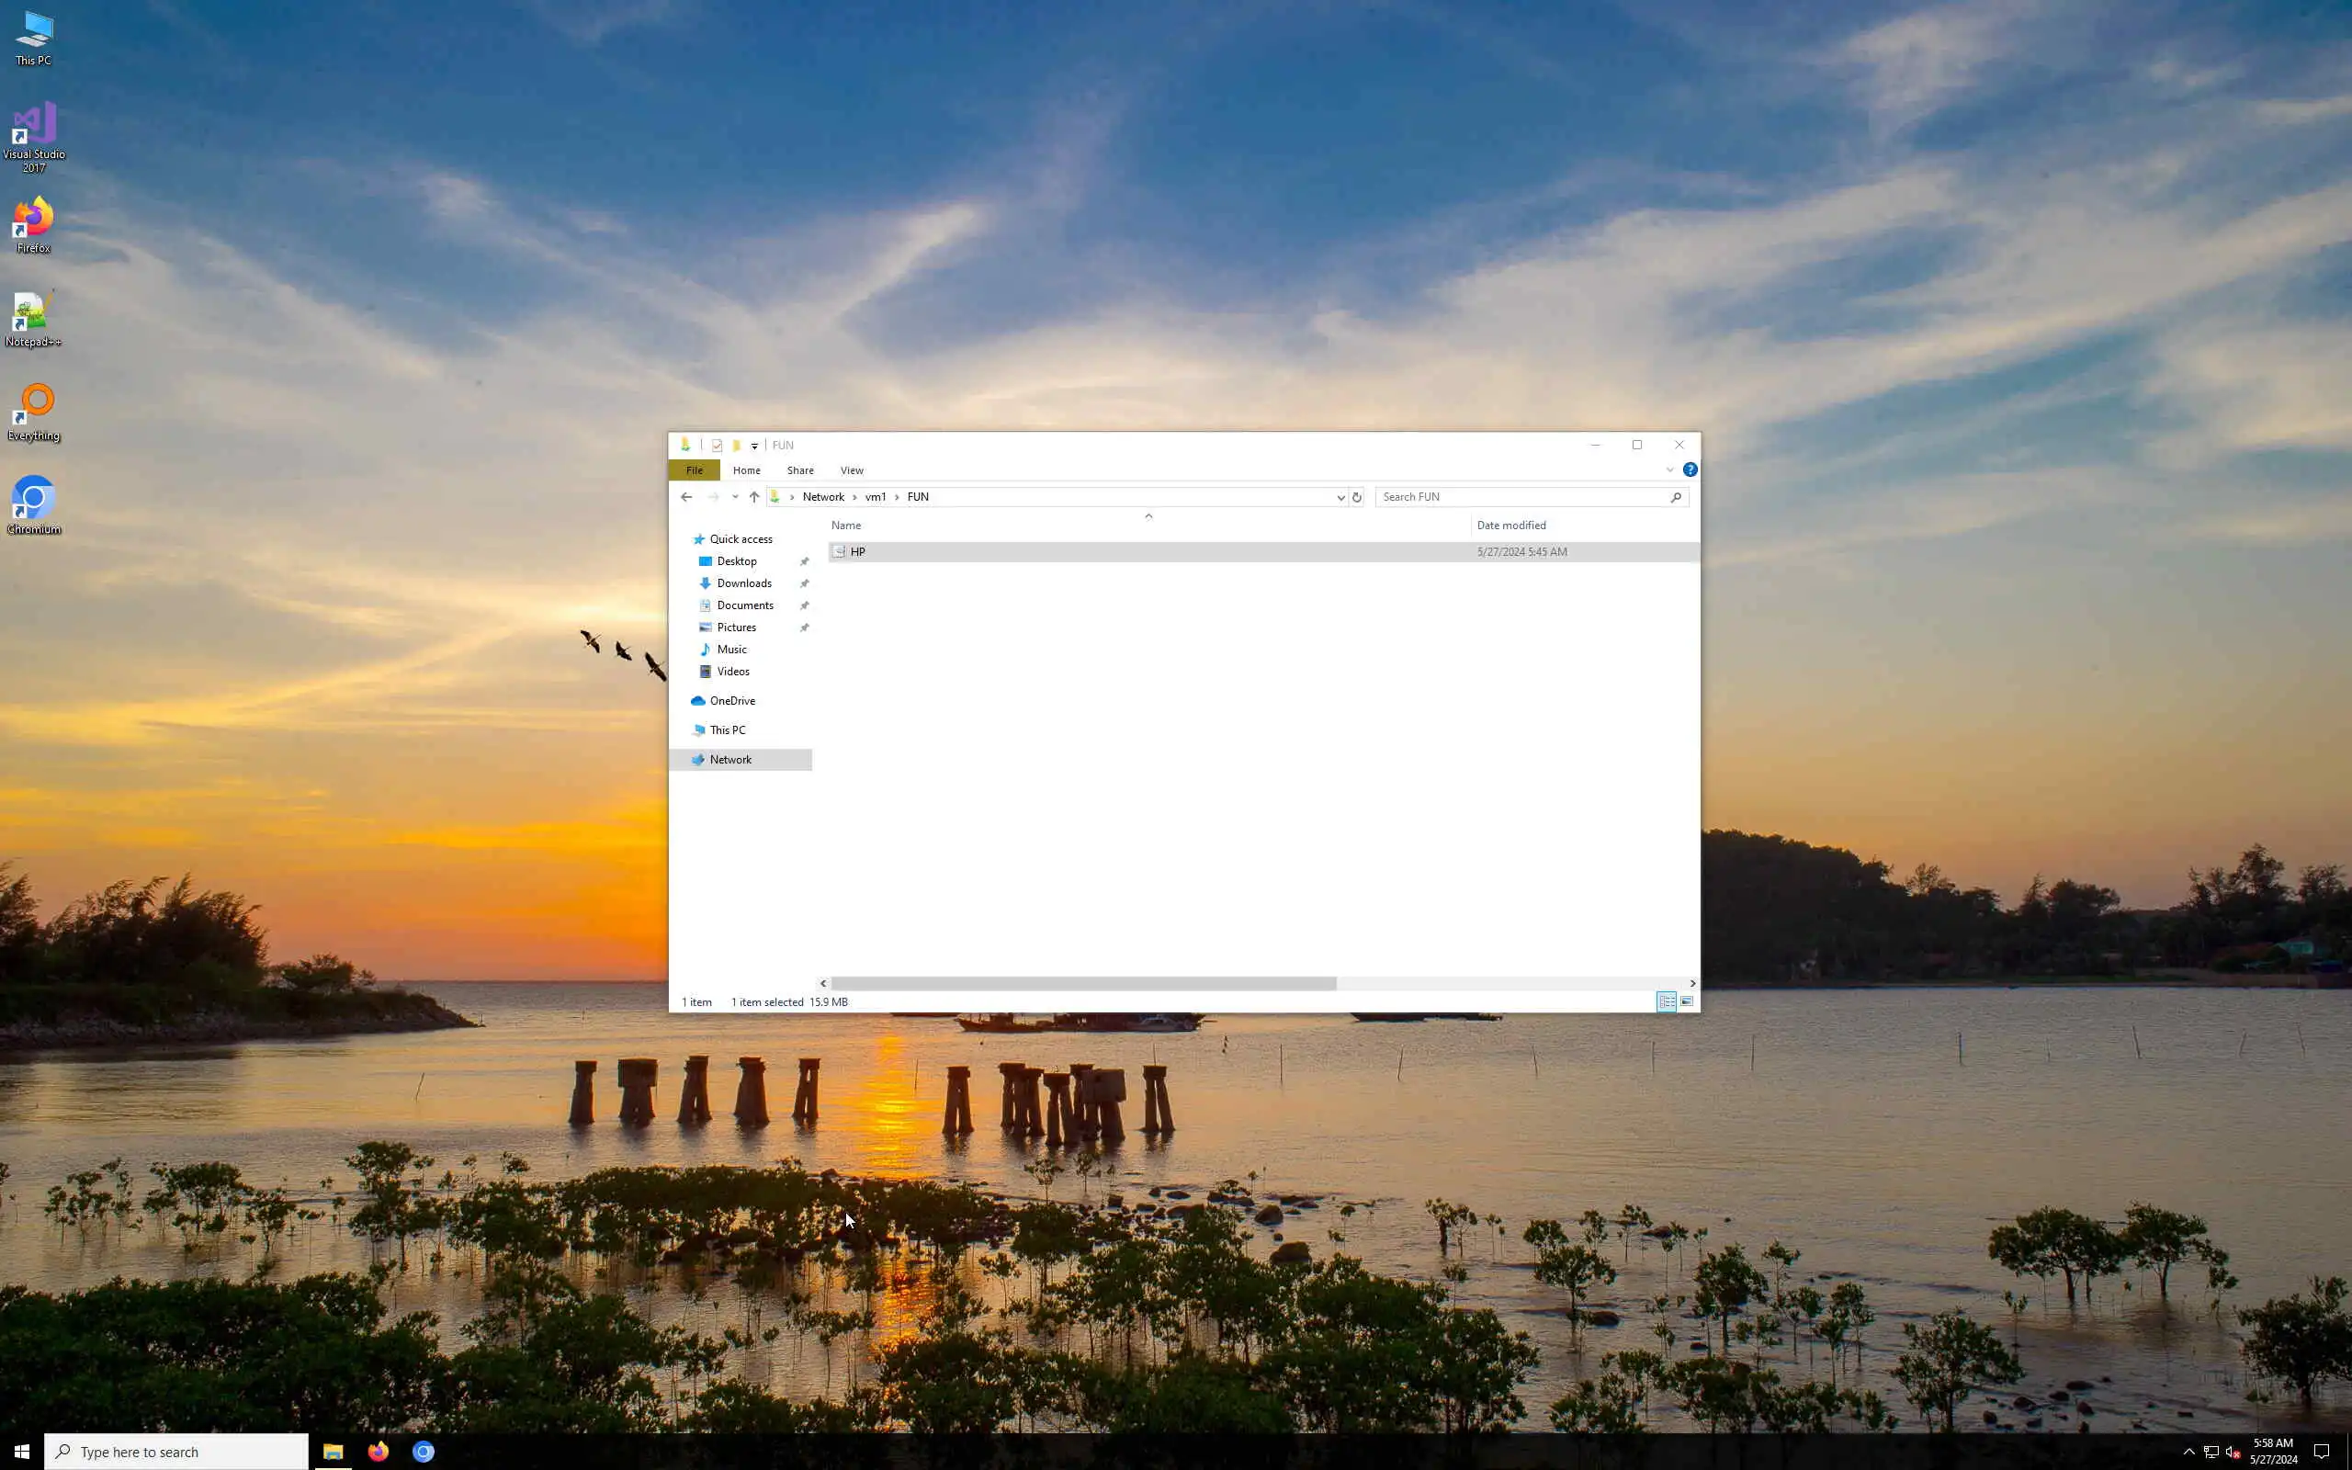The image size is (2352, 1470).
Task: Open the address bar history dropdown
Action: pos(1340,497)
